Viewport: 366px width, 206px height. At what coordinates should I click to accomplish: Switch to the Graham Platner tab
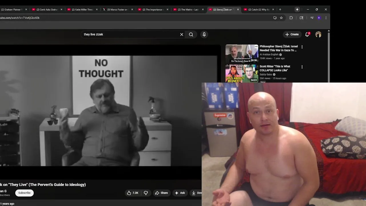(x=12, y=9)
